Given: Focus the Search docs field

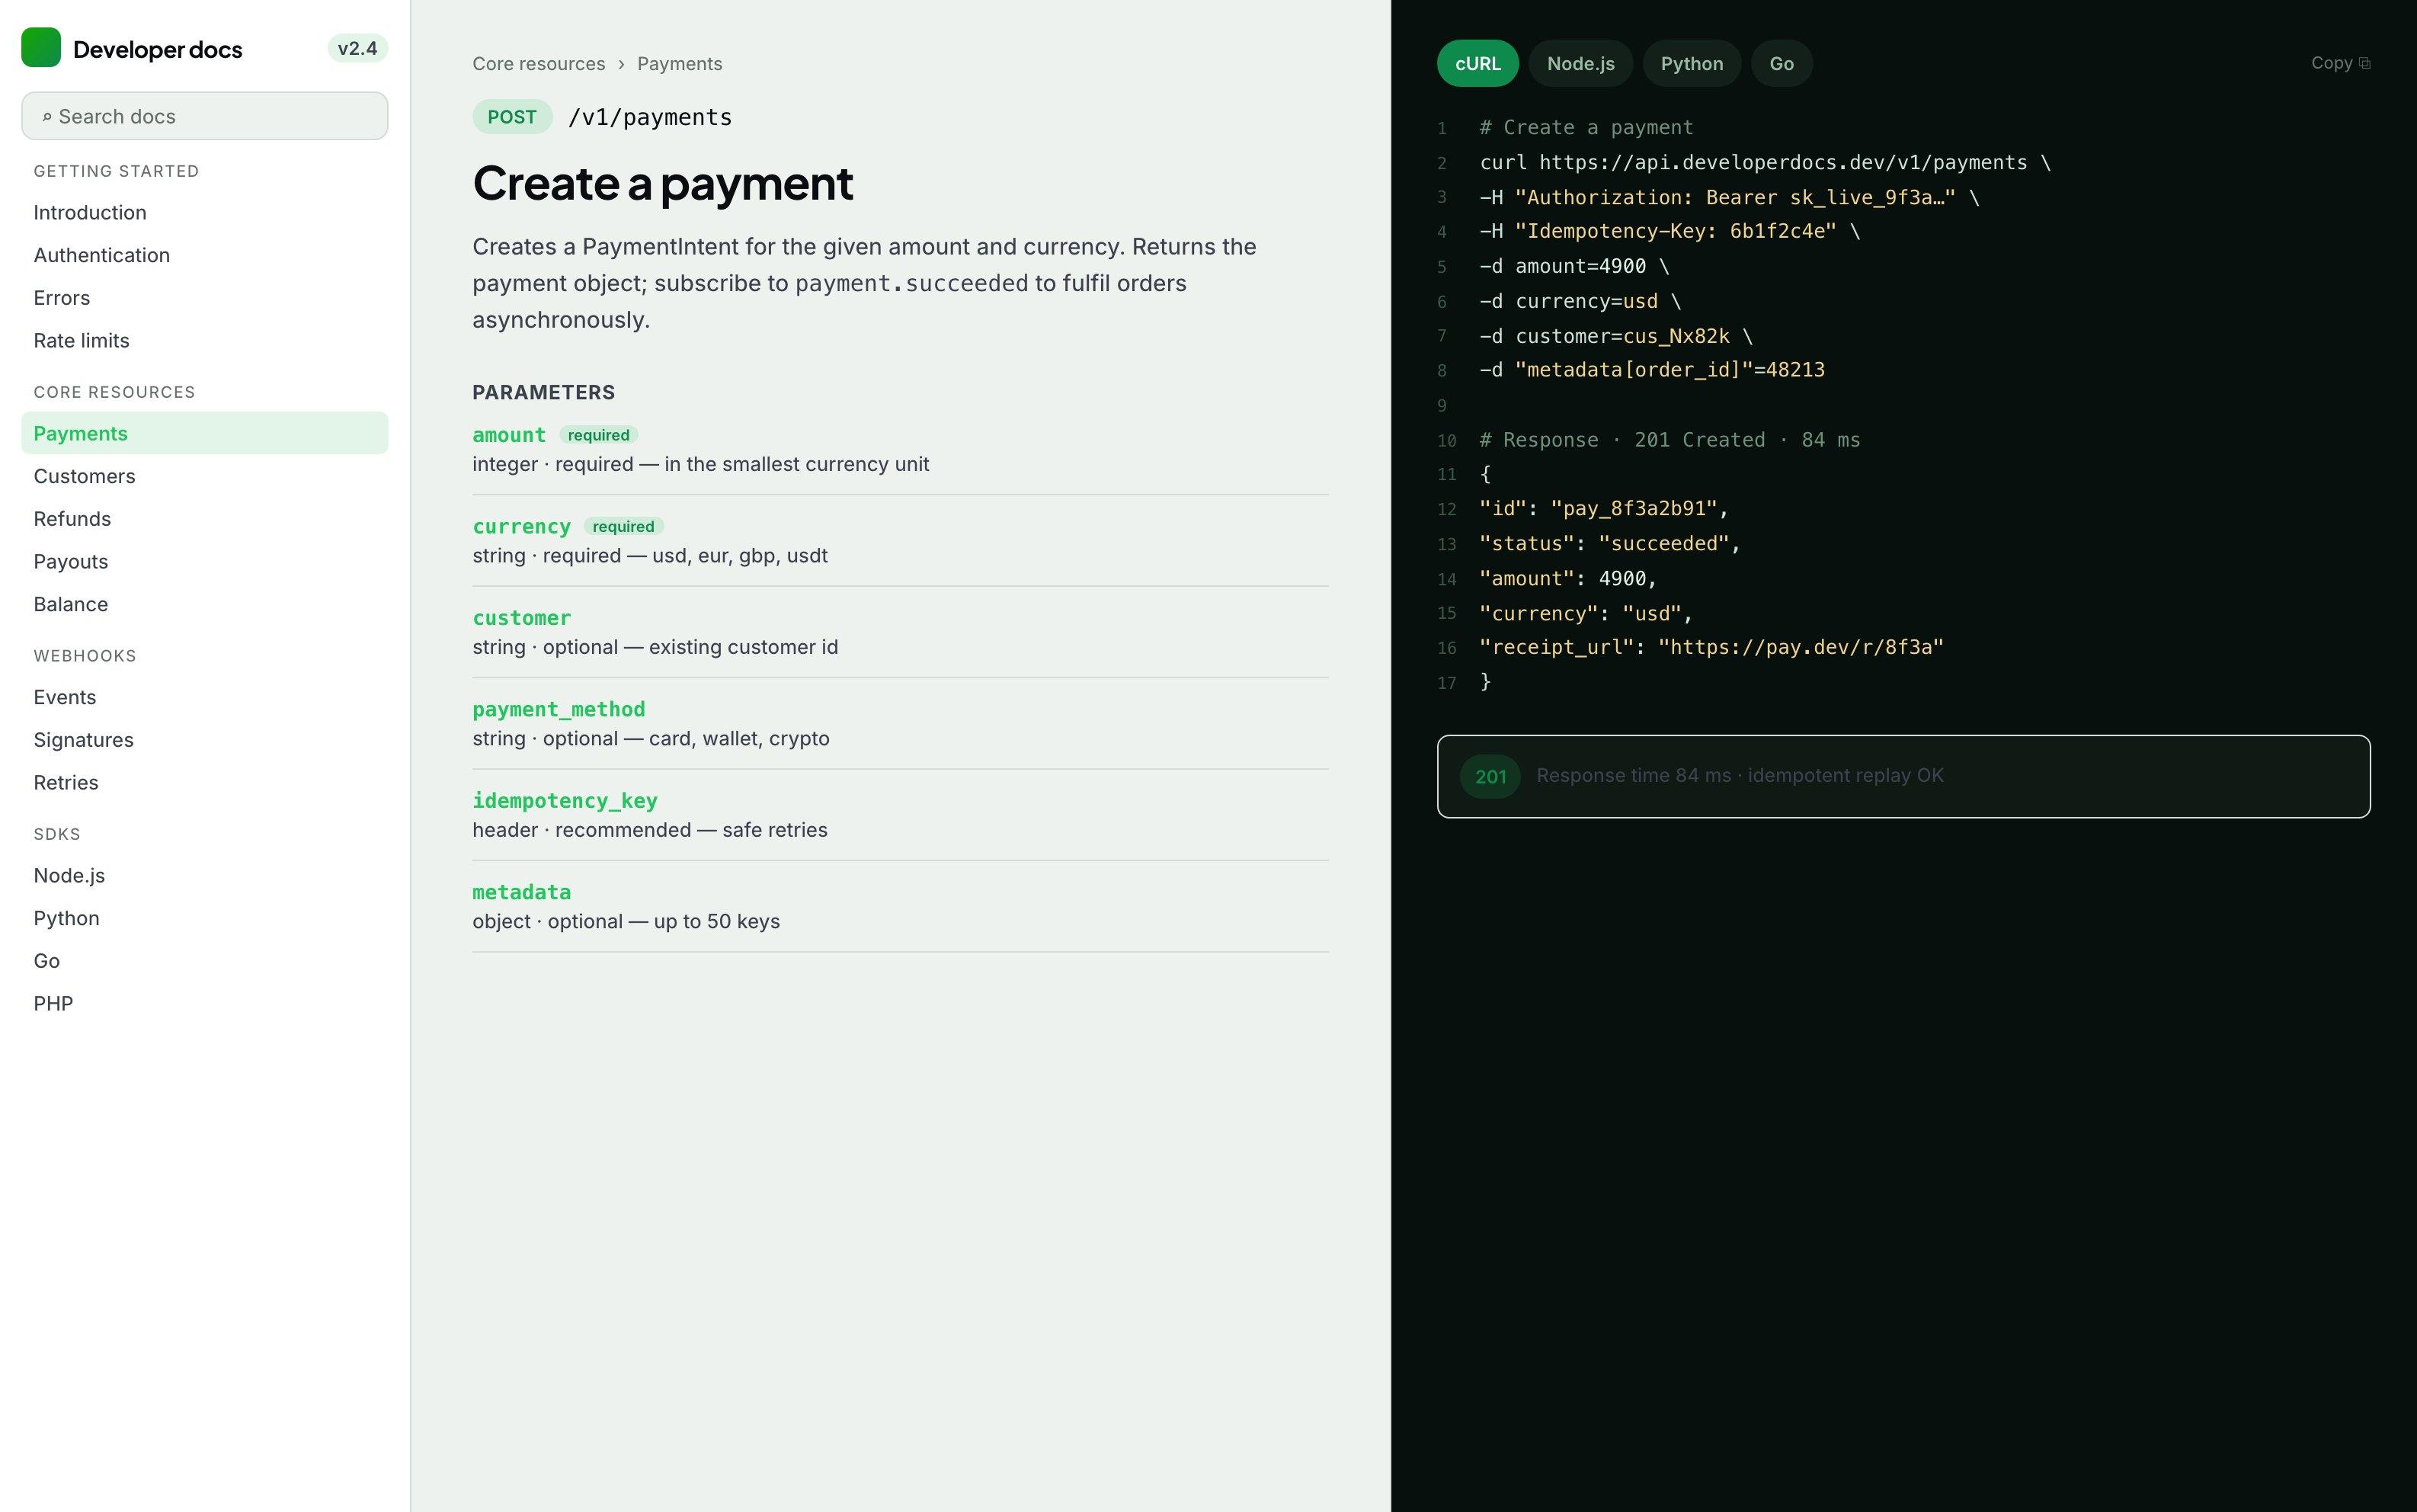Looking at the screenshot, I should tap(205, 116).
